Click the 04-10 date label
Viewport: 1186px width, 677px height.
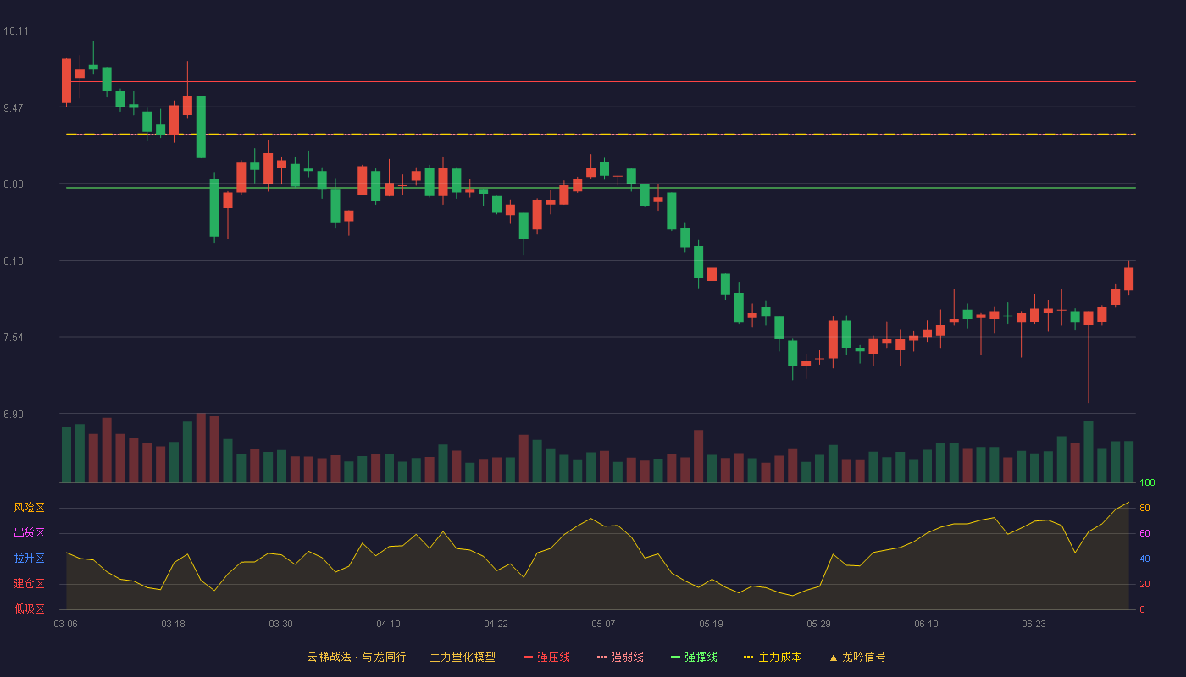click(x=388, y=624)
